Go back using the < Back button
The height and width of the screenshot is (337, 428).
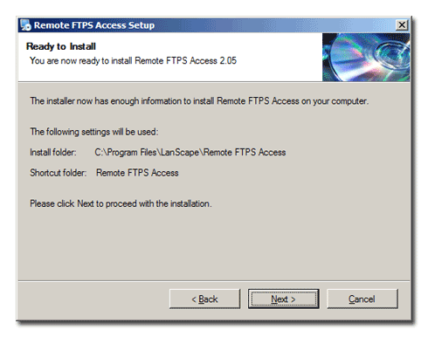pos(204,299)
